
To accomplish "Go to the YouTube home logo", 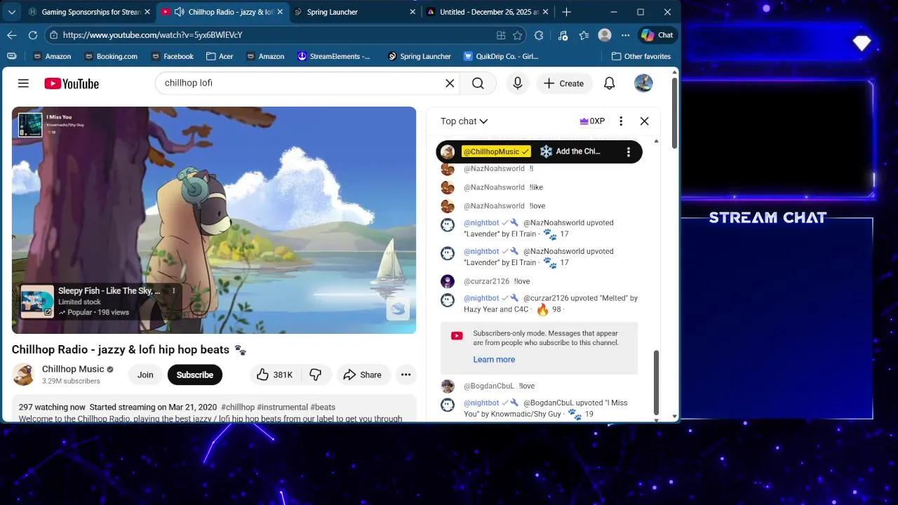I will click(72, 83).
